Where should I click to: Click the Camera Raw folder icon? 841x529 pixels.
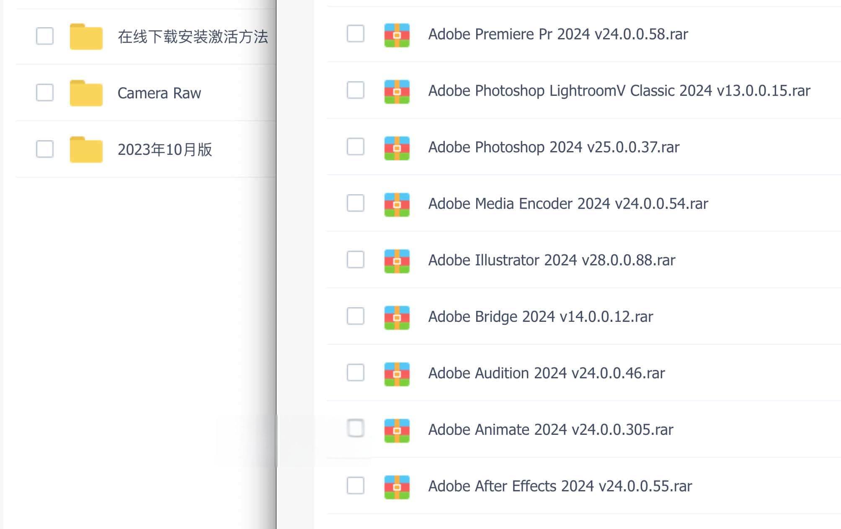coord(86,93)
